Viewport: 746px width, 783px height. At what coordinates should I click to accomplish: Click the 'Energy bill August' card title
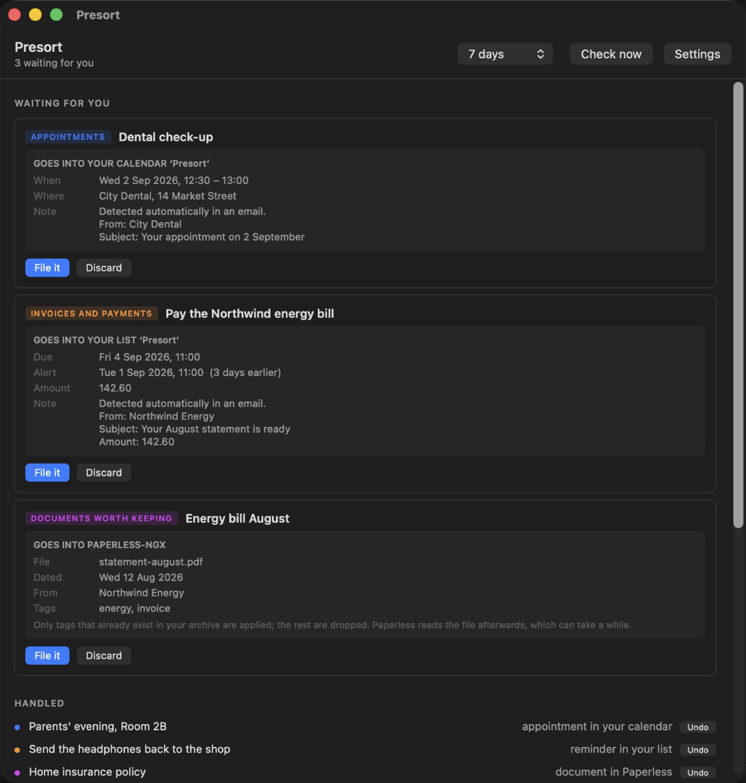click(x=238, y=518)
